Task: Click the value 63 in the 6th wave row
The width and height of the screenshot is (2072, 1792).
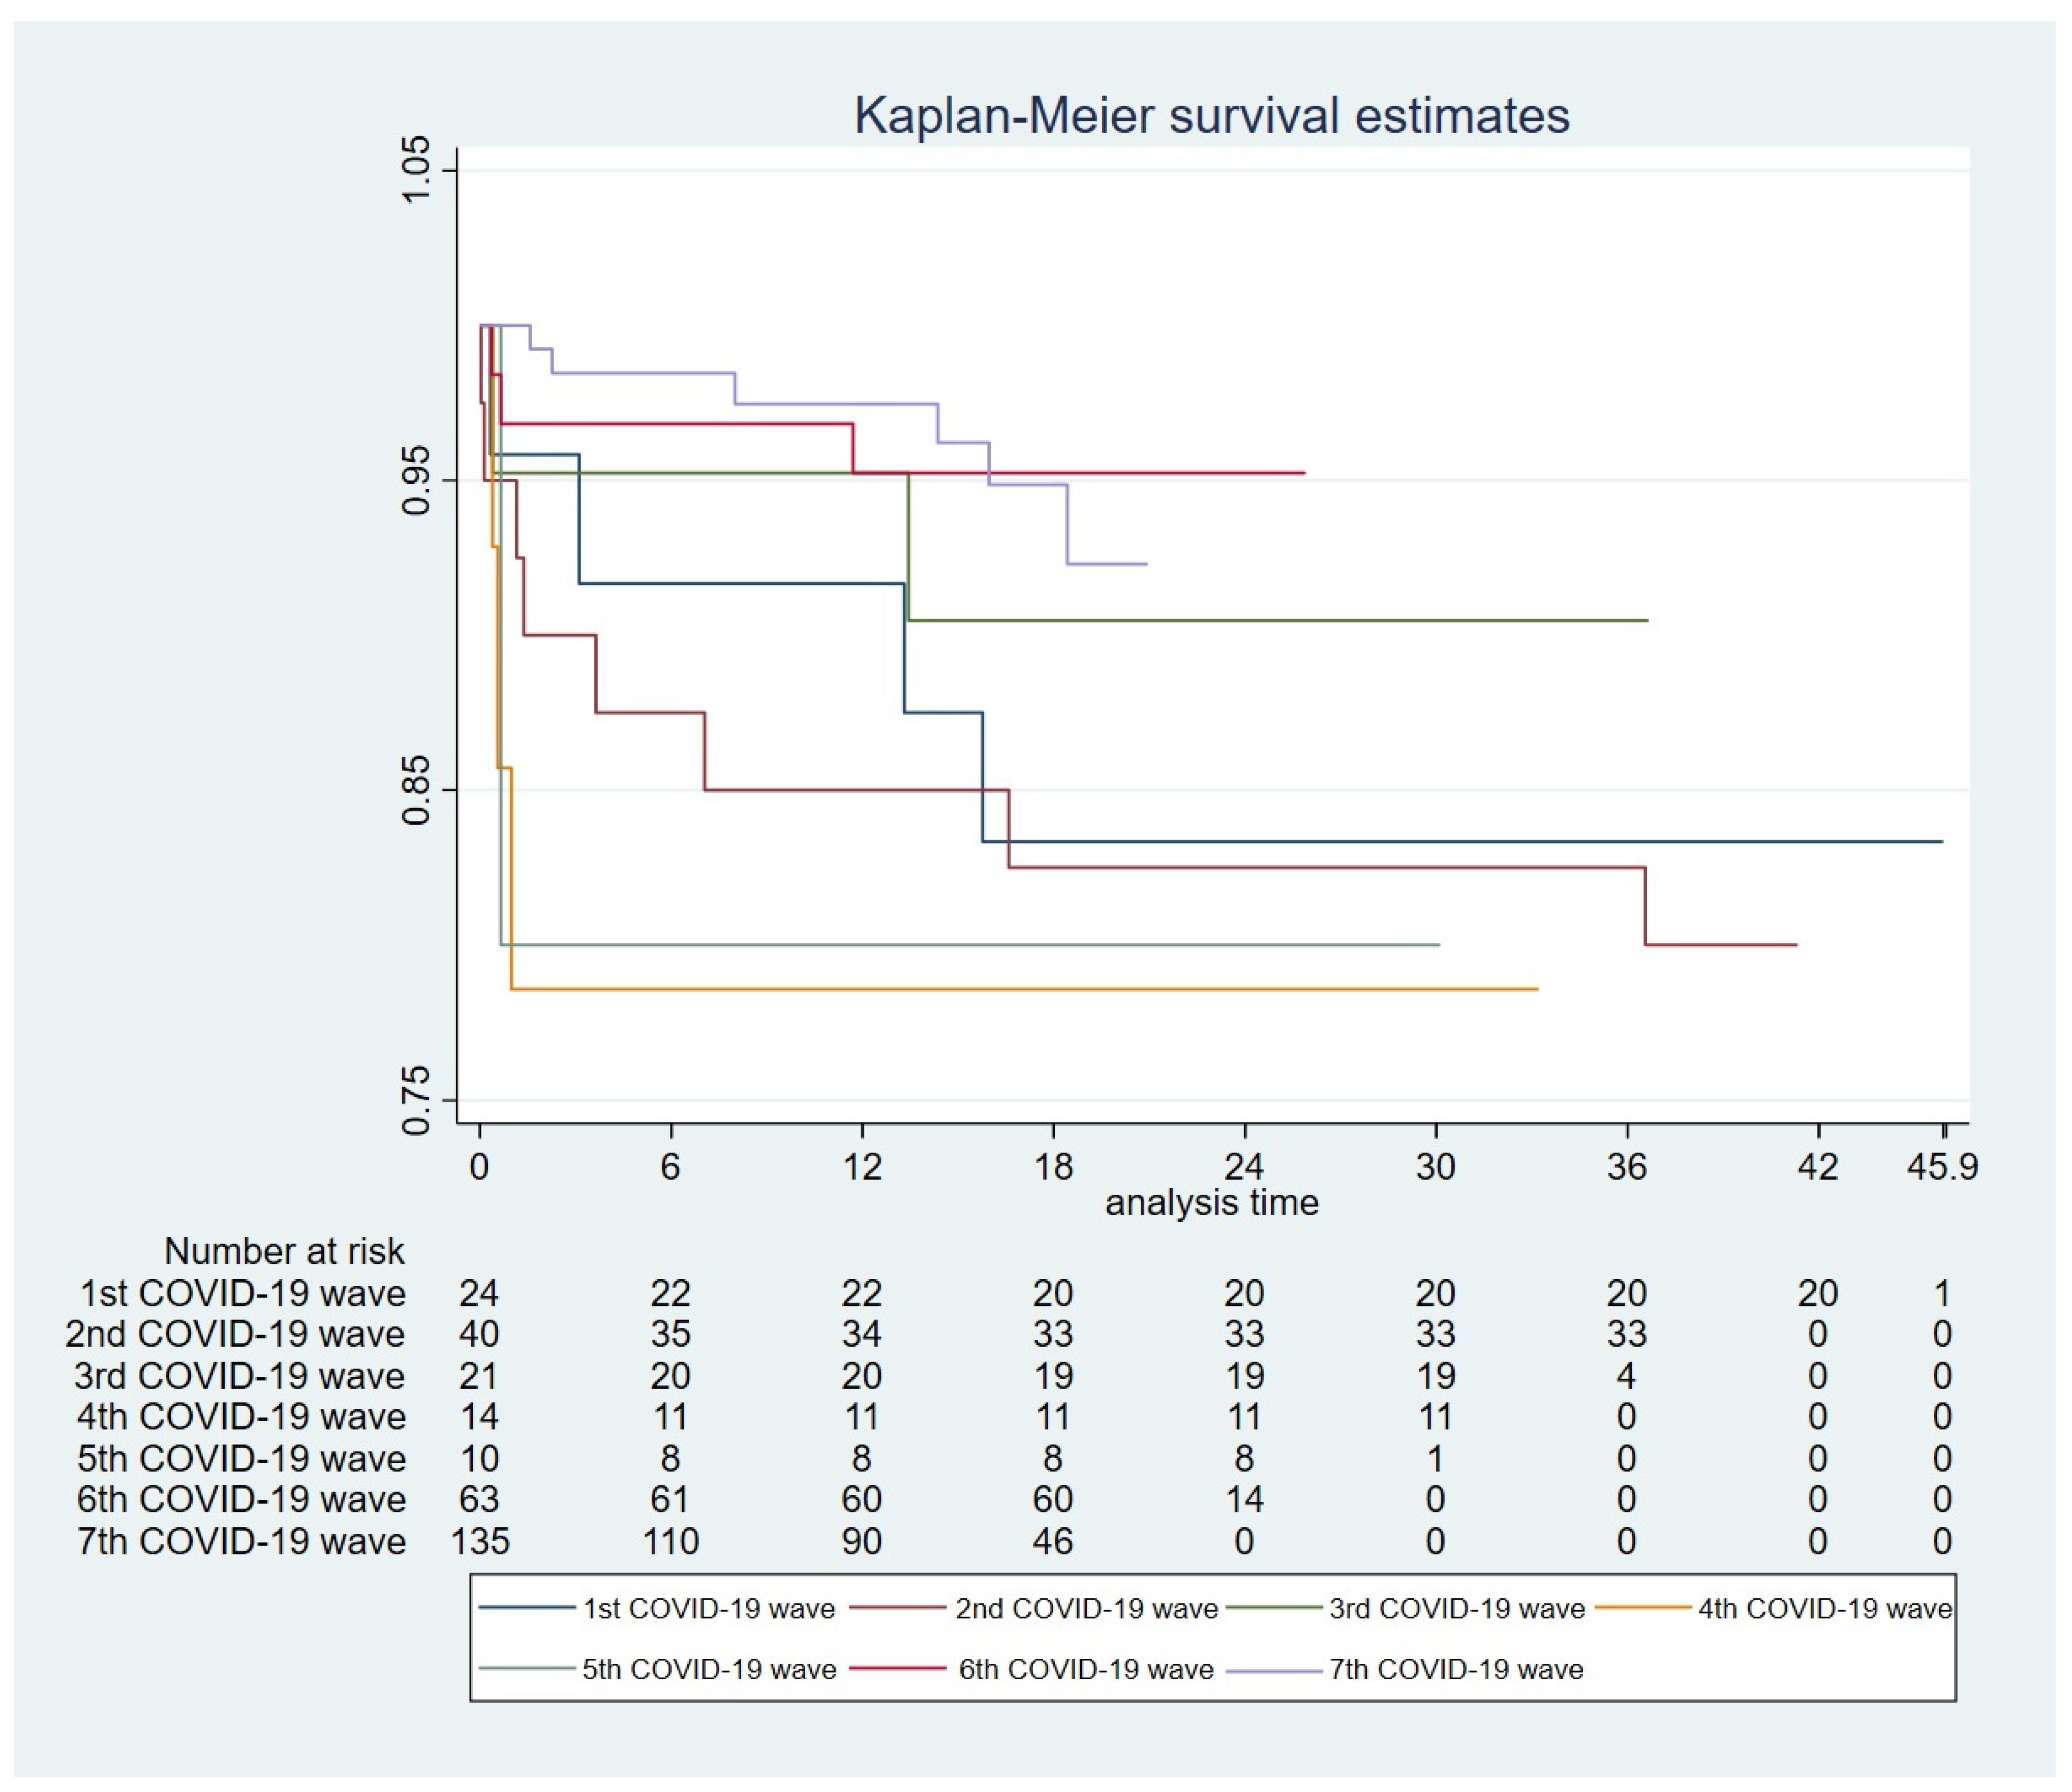Action: click(x=479, y=1499)
